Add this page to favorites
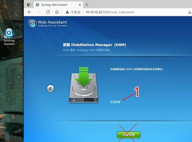 click(x=189, y=12)
